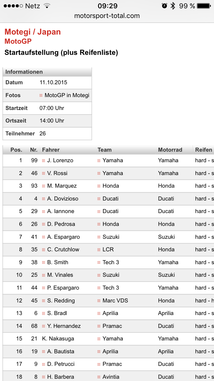Tap the link icon beside V. Rossi
214x381 pixels.
pyautogui.click(x=44, y=173)
